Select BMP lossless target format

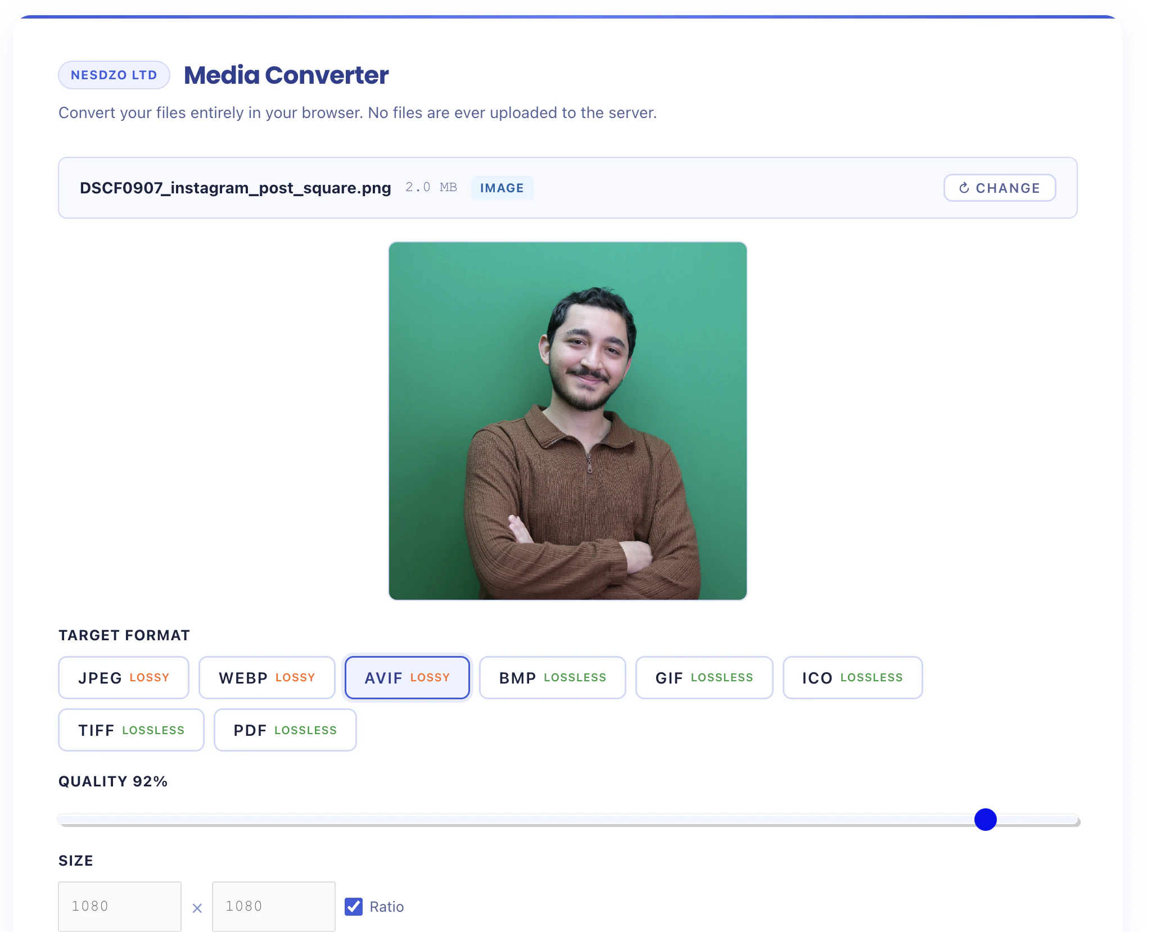[552, 677]
